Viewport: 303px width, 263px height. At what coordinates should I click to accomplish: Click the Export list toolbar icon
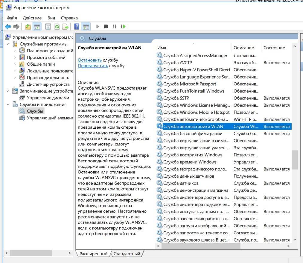[x=65, y=27]
